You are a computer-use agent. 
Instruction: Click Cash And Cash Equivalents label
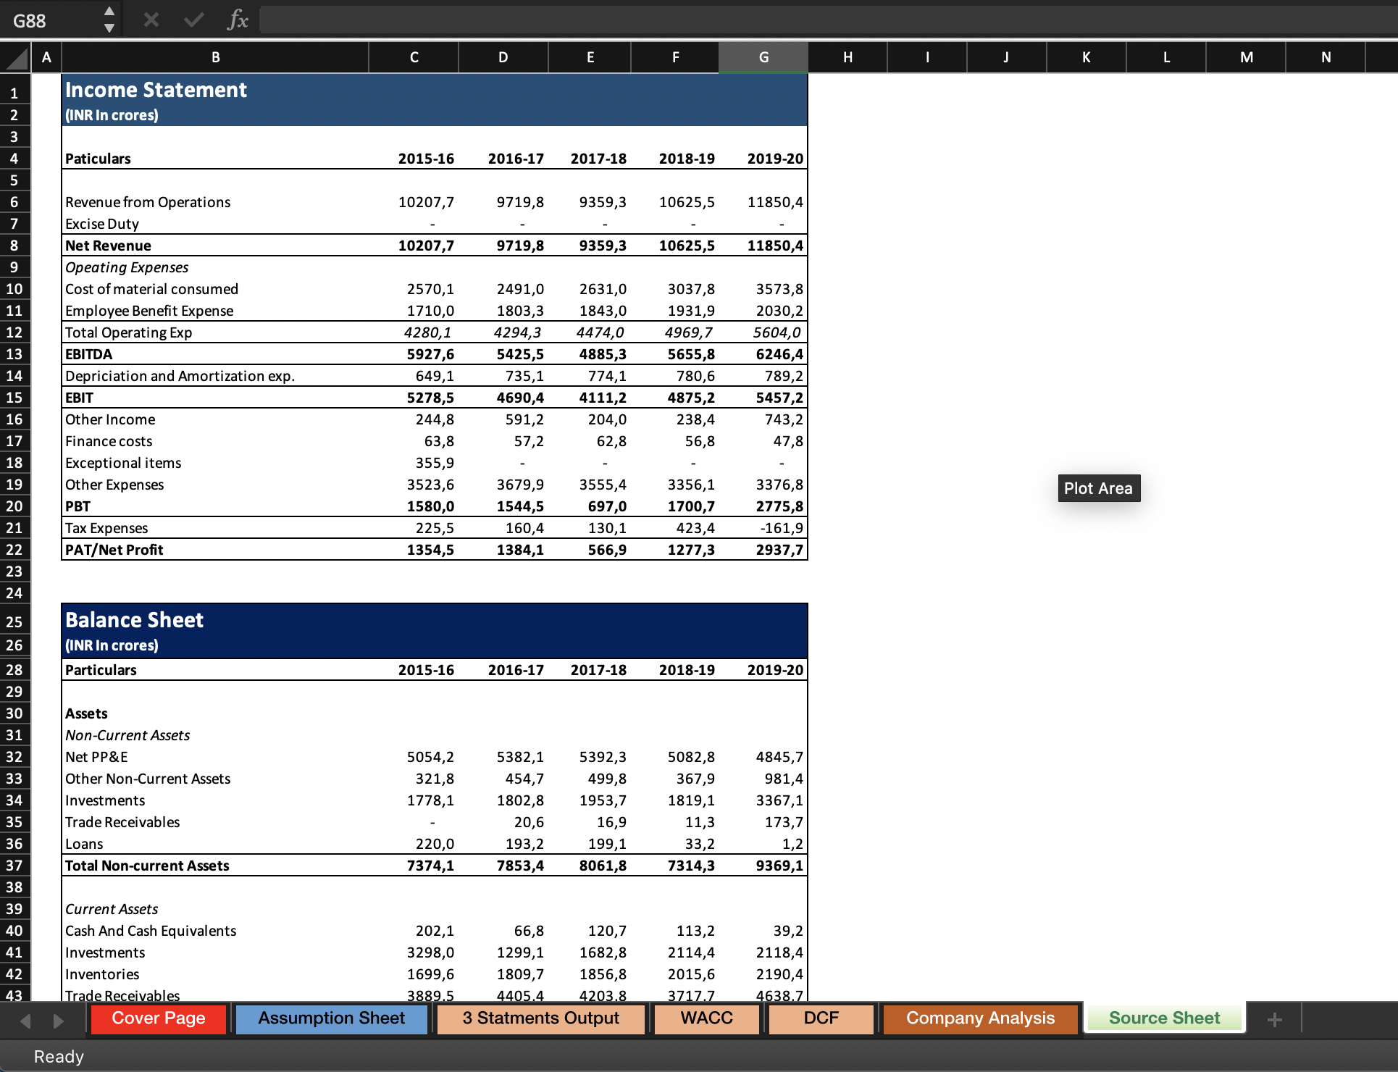coord(151,931)
